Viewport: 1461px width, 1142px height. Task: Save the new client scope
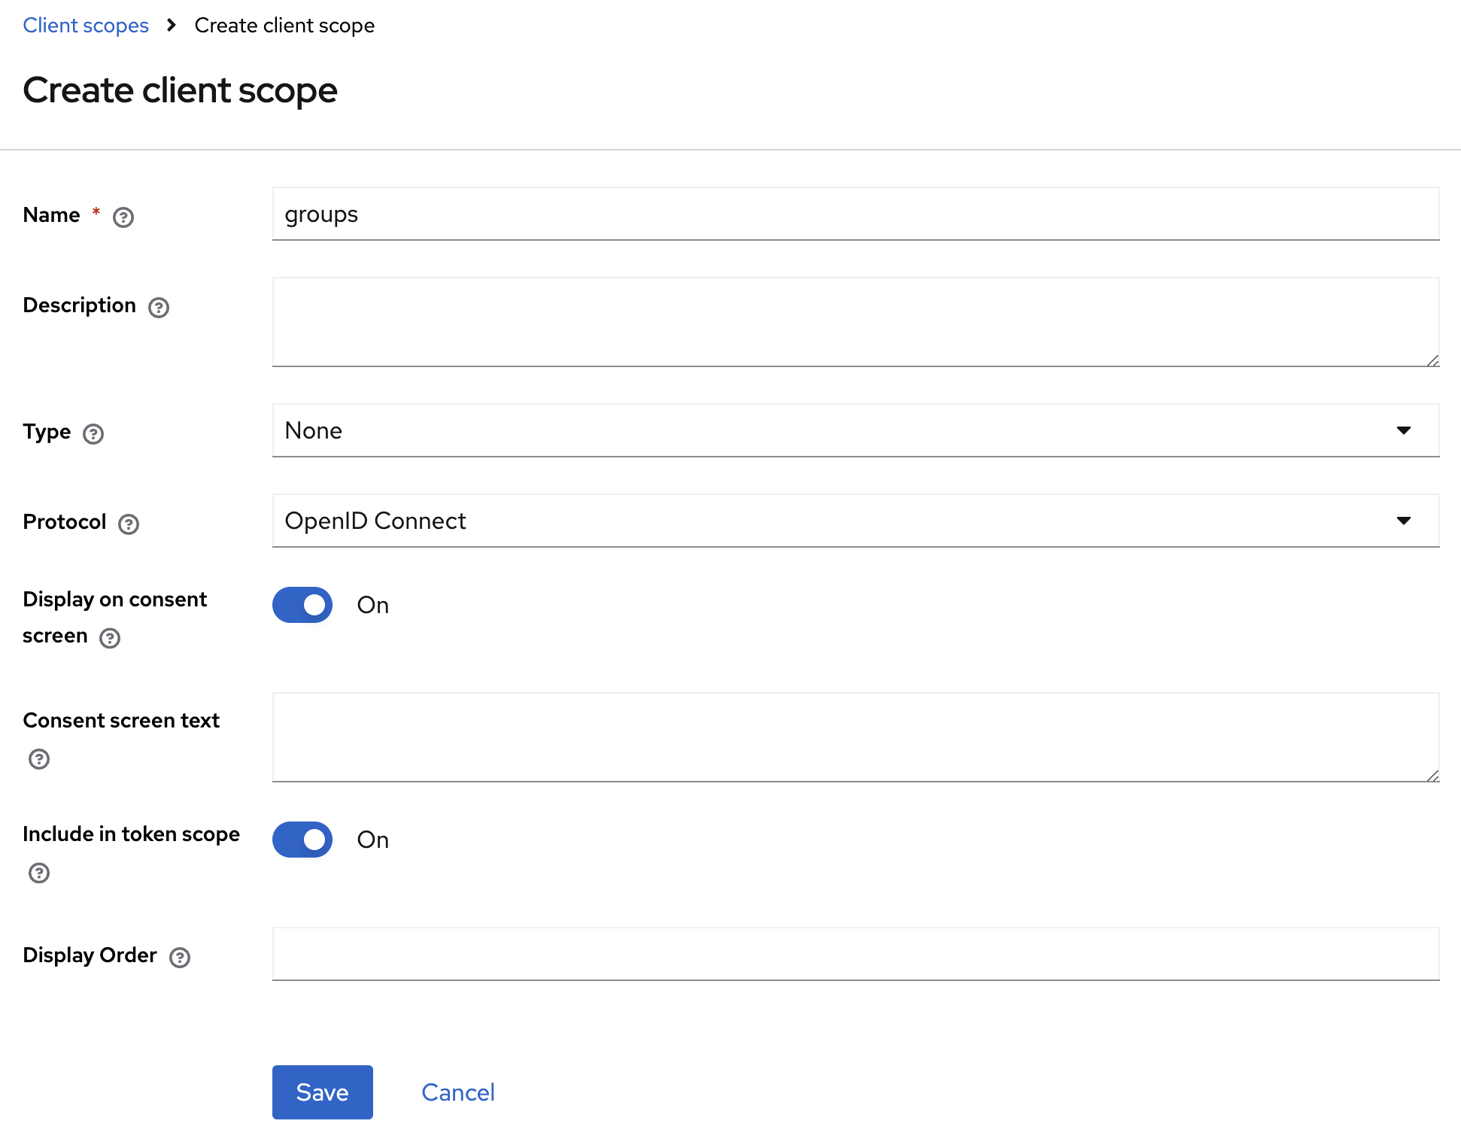[x=323, y=1092]
